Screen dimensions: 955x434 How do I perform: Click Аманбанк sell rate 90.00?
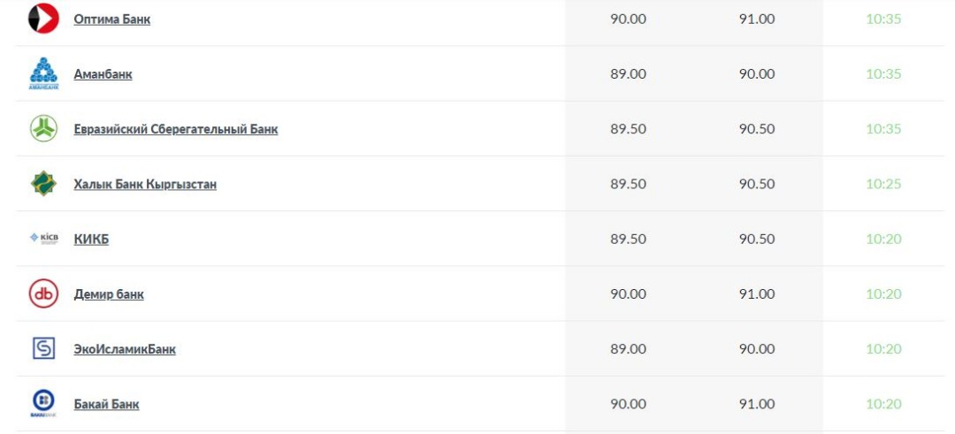click(756, 73)
